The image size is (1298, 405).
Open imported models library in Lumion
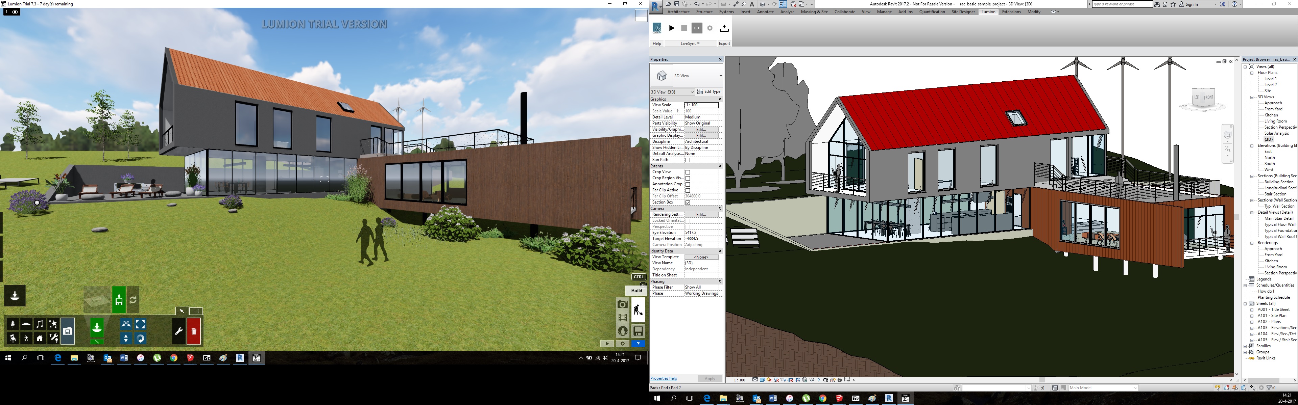coord(68,331)
